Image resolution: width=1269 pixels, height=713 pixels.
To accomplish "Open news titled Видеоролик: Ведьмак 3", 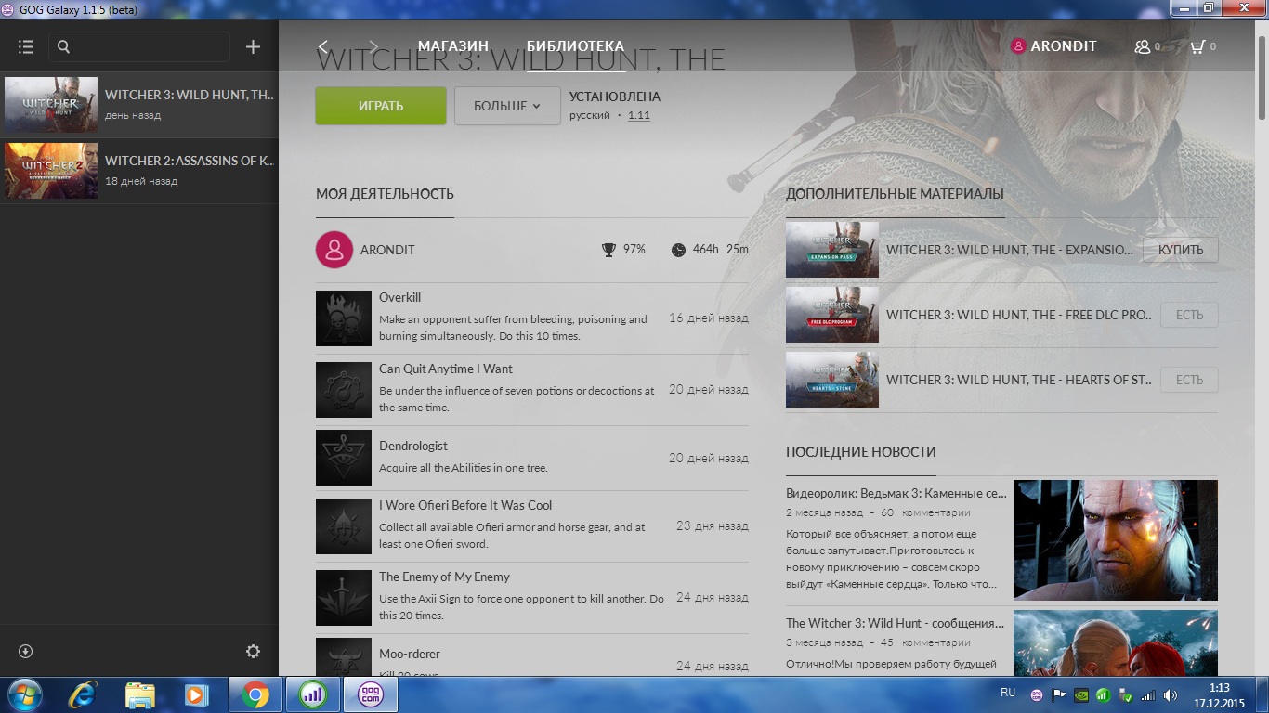I will (x=896, y=493).
